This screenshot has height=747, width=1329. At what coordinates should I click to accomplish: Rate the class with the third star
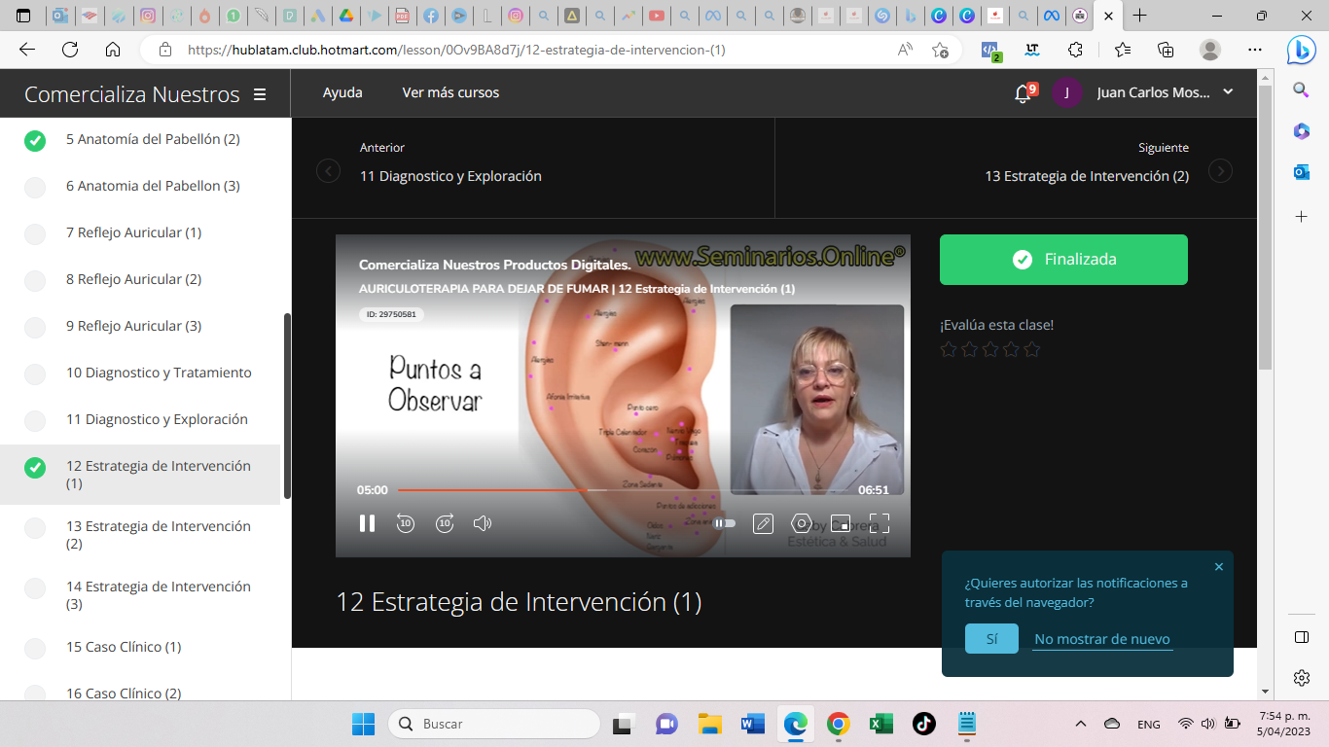(990, 349)
